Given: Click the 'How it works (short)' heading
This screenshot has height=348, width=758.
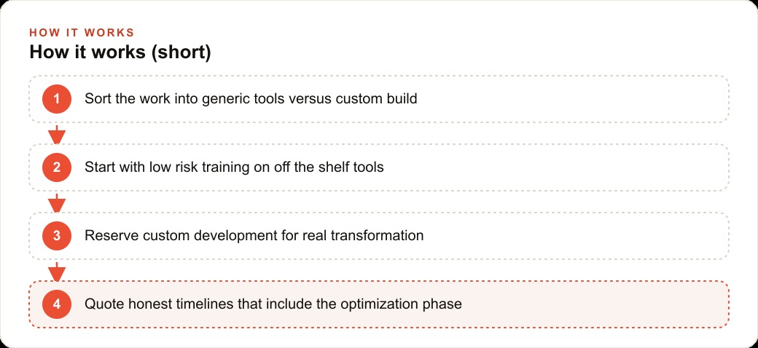Looking at the screenshot, I should click(x=120, y=52).
